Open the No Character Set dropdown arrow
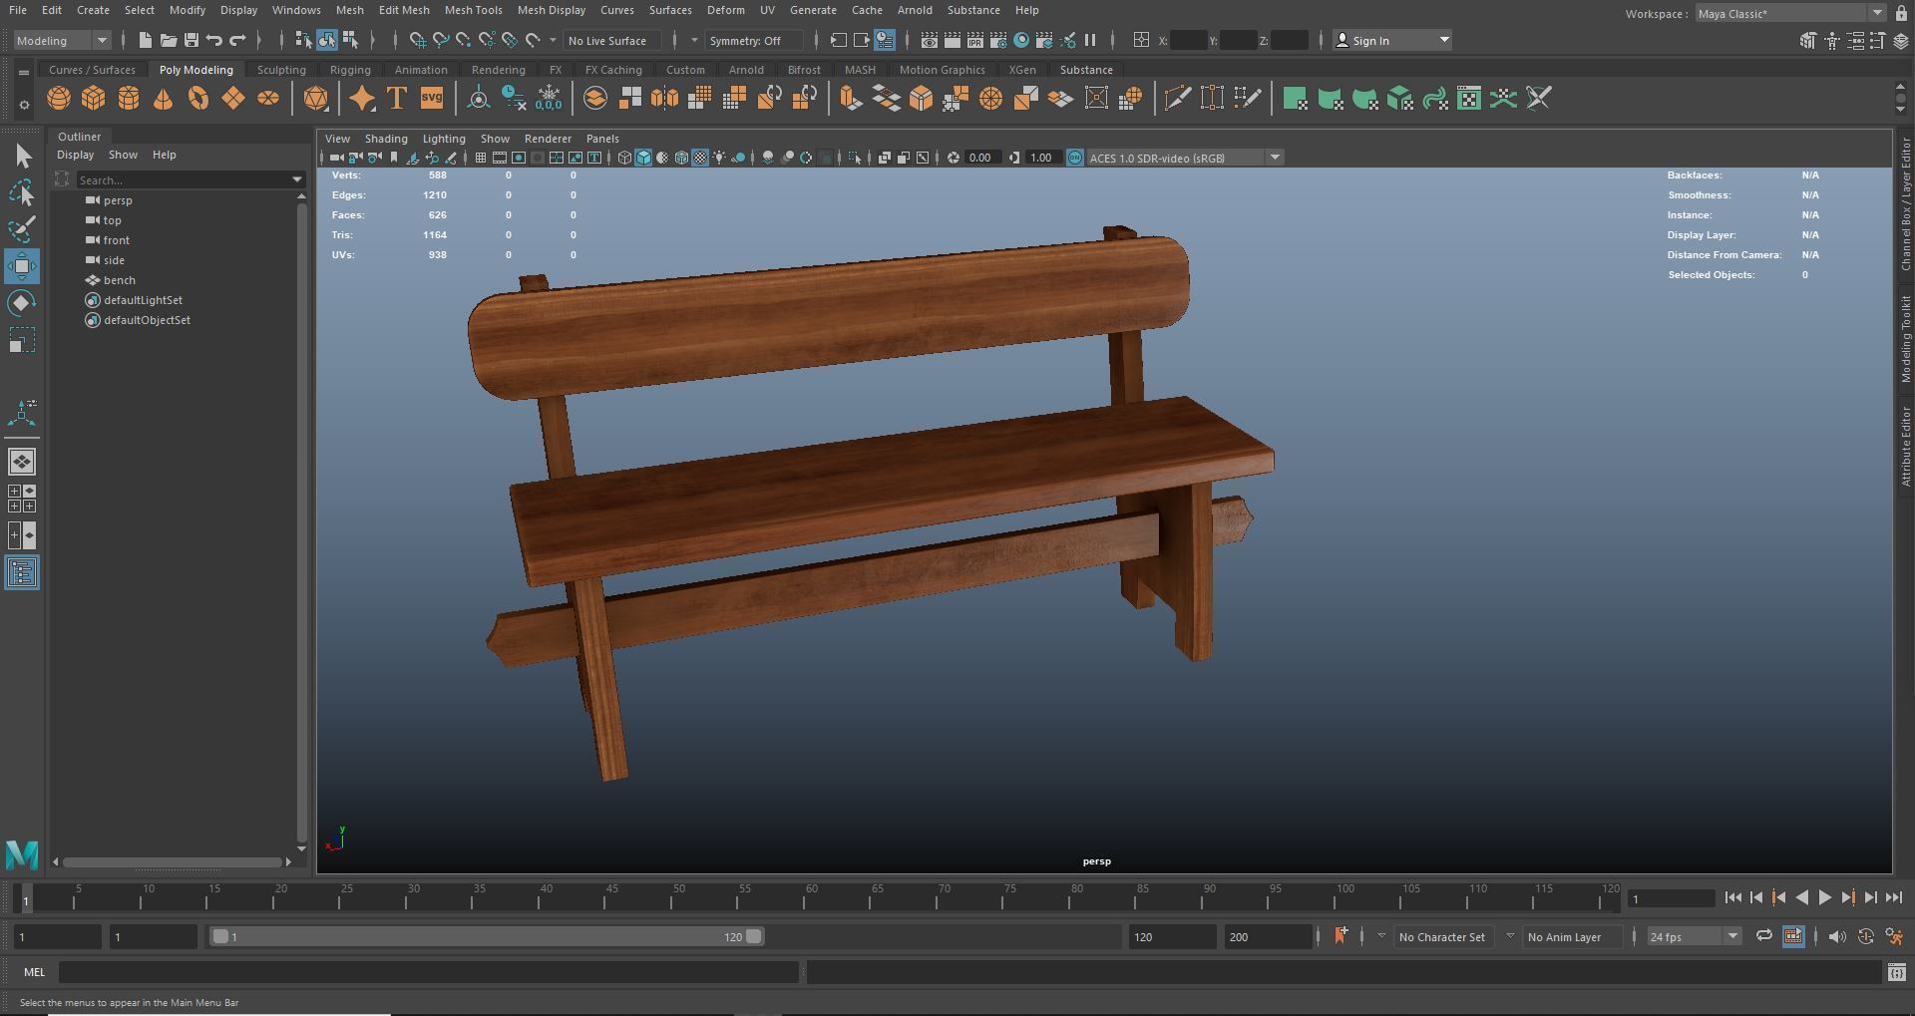This screenshot has width=1915, height=1016. tap(1381, 936)
